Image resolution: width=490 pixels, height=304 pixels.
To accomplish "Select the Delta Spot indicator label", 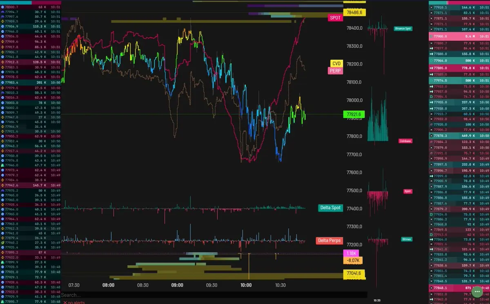I will click(330, 208).
